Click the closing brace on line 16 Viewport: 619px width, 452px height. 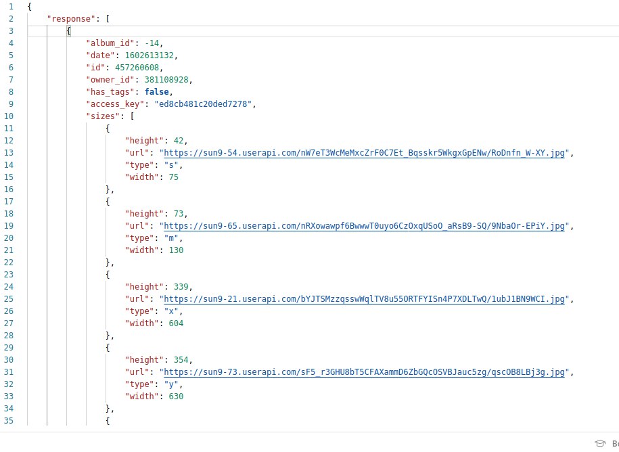(x=108, y=189)
